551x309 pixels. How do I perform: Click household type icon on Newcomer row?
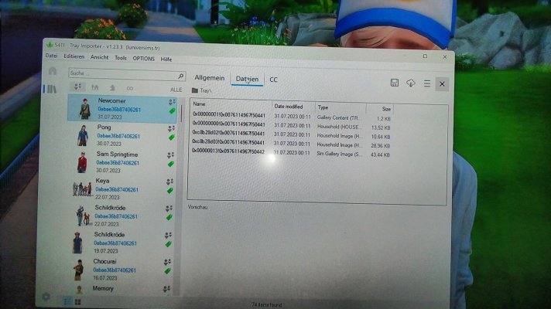[x=172, y=102]
